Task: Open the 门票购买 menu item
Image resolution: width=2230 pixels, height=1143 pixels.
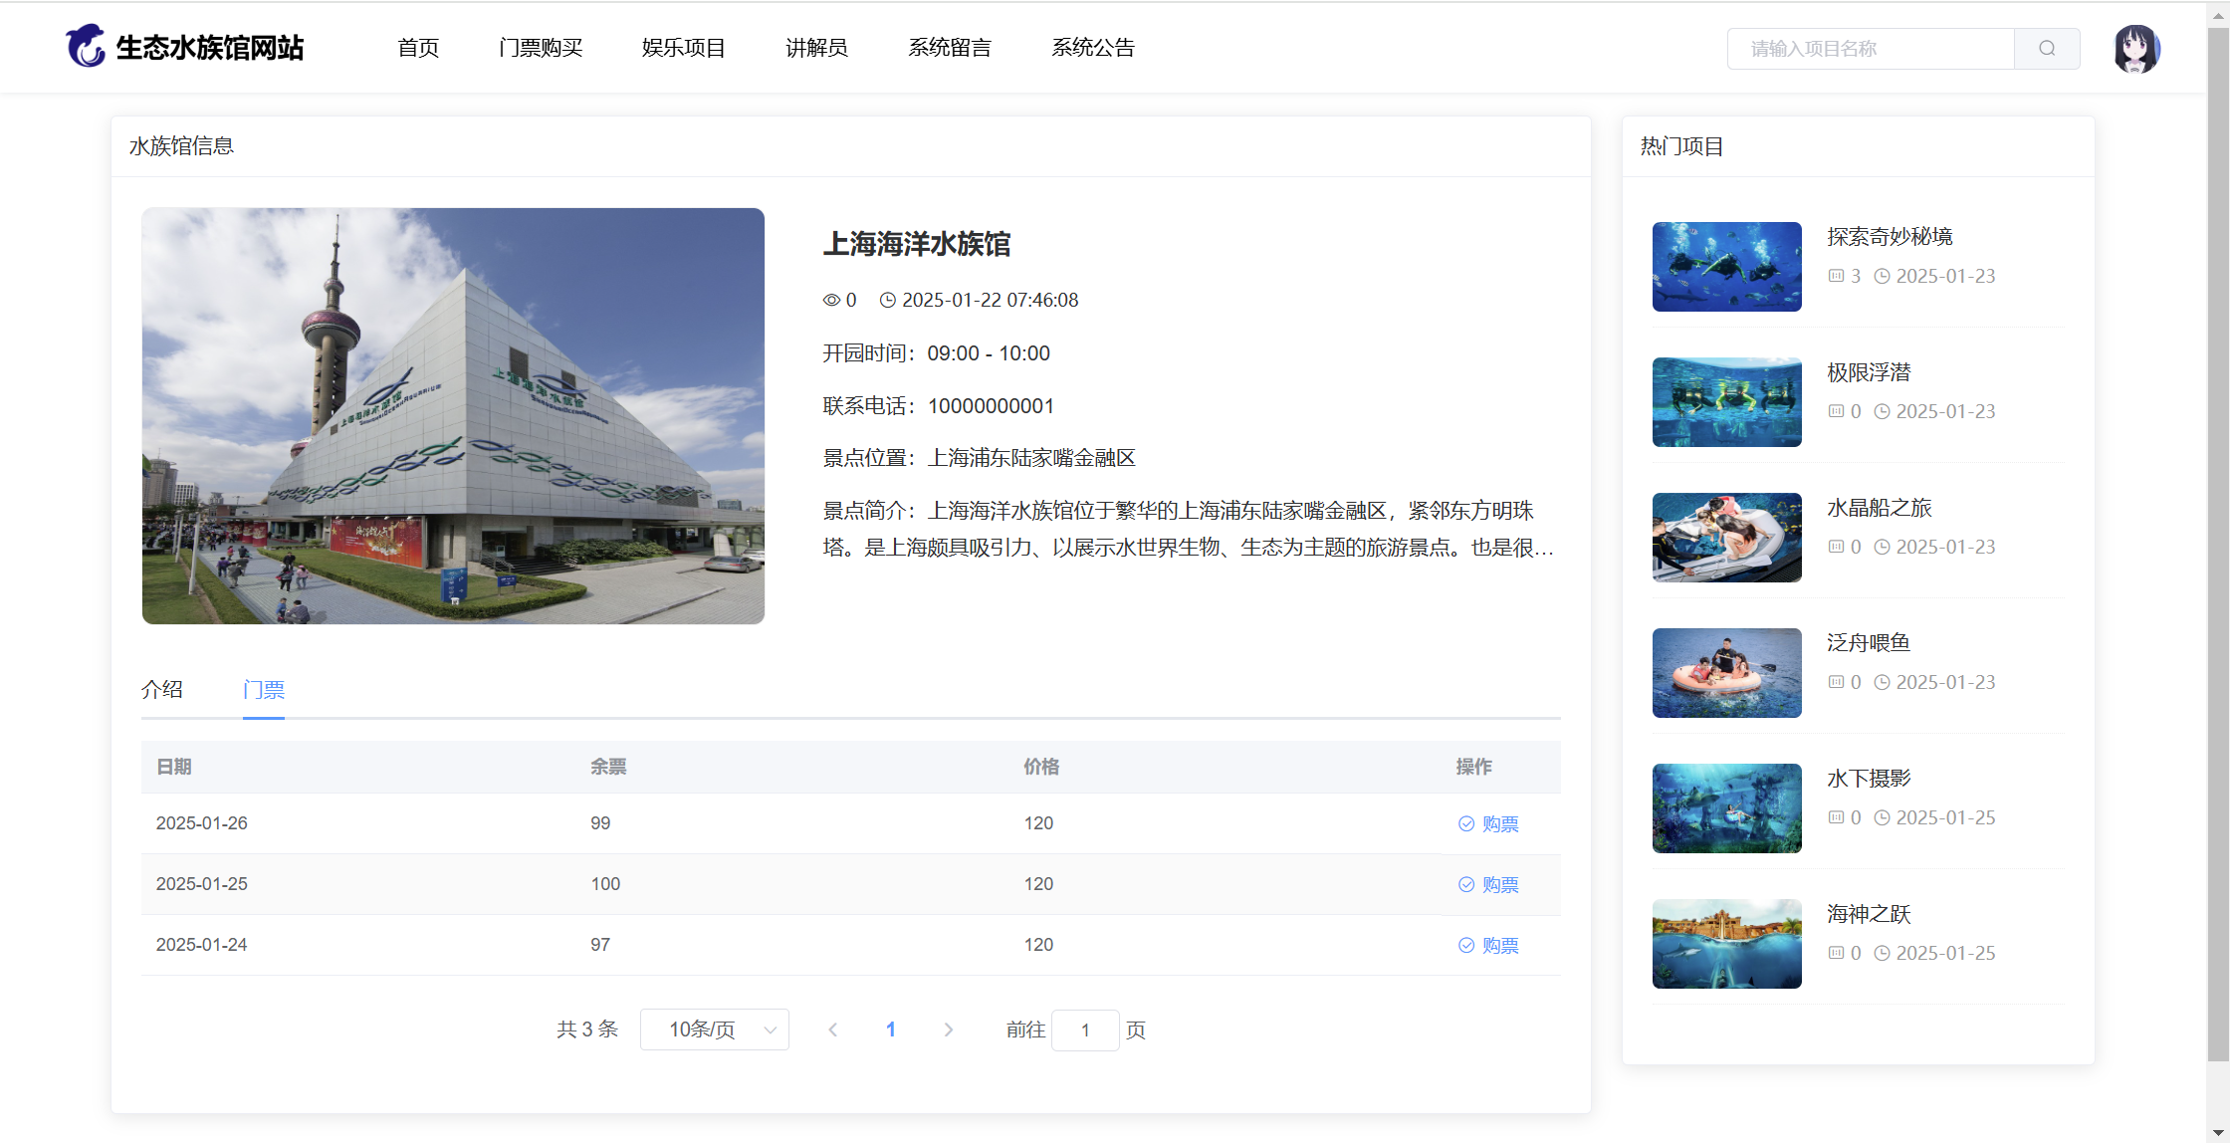Action: 541,48
